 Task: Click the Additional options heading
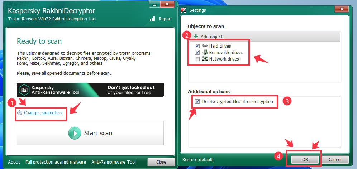pos(209,91)
